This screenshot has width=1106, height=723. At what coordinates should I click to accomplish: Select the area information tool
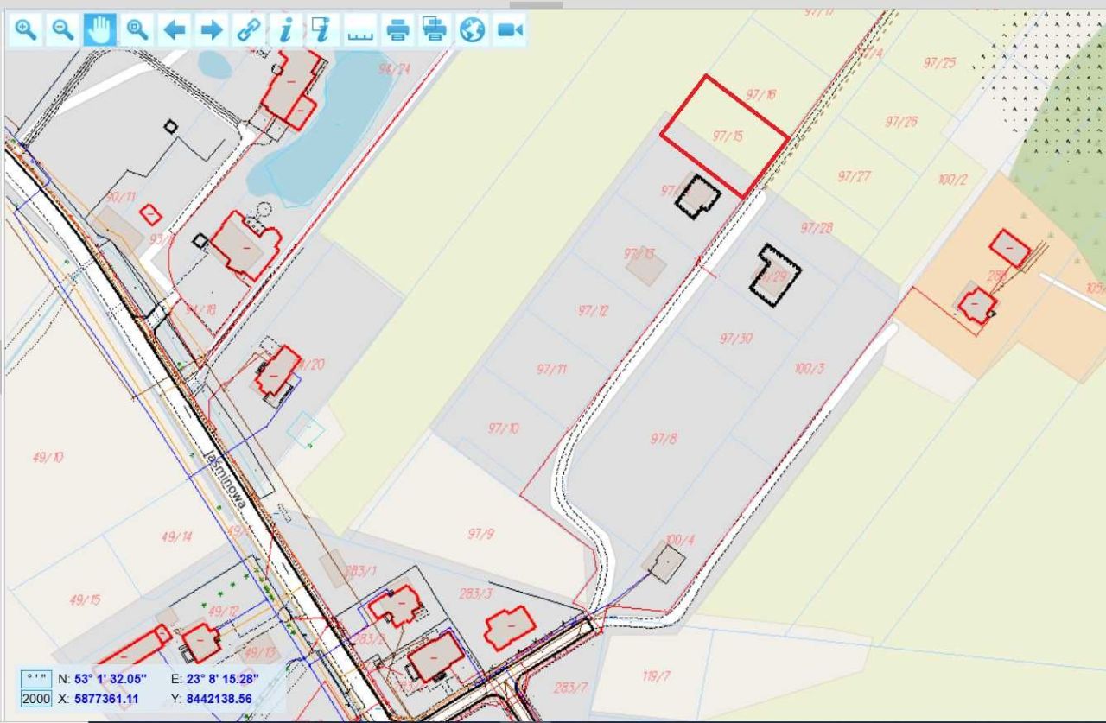322,30
